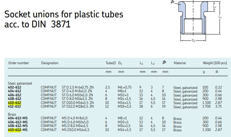Click the L1 dimension label on diagram
The height and width of the screenshot is (137, 231).
click(x=220, y=17)
